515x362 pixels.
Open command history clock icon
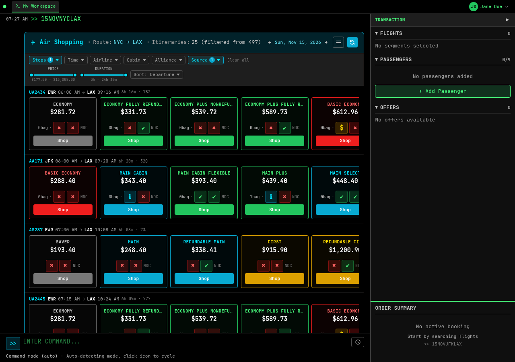tap(358, 342)
